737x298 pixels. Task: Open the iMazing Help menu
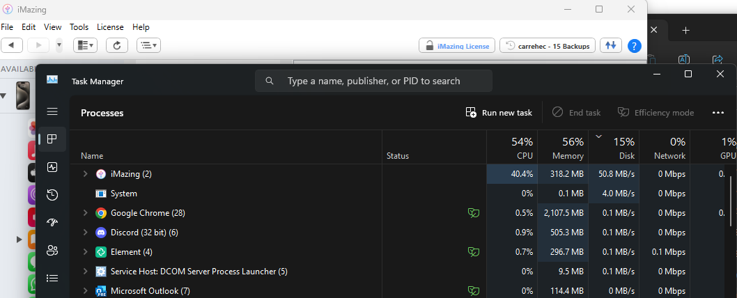click(x=141, y=27)
